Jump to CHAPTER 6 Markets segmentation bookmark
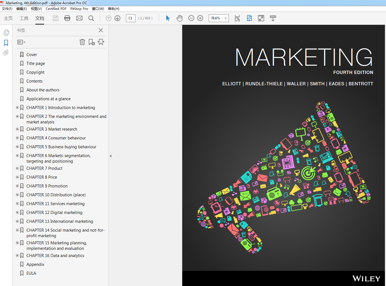The width and height of the screenshot is (386, 286). tap(58, 158)
